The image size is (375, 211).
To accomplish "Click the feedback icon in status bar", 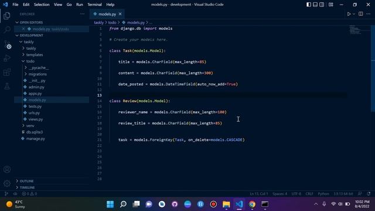I will click(360, 193).
